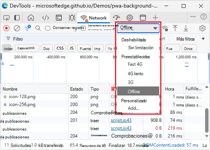The image size is (210, 150).
Task: Select the inspect element tool icon
Action: (x=6, y=18)
